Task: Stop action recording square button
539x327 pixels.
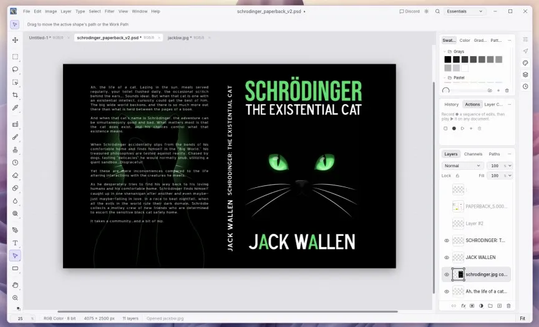Action: (445, 129)
